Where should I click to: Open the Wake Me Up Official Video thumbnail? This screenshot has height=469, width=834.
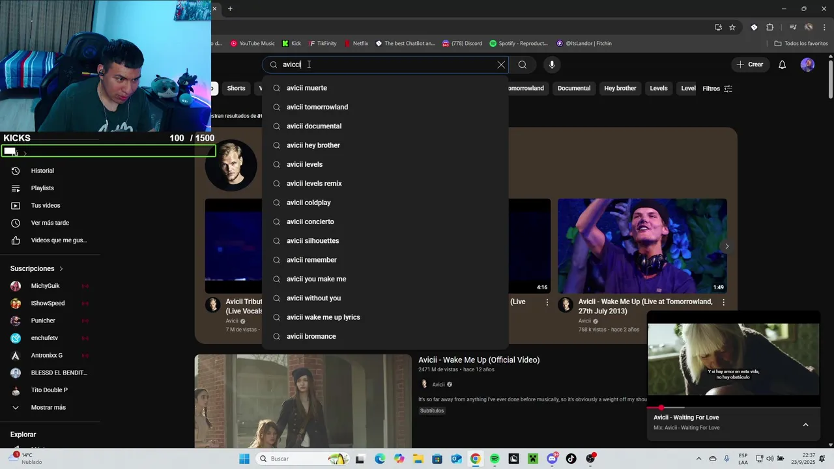click(303, 401)
